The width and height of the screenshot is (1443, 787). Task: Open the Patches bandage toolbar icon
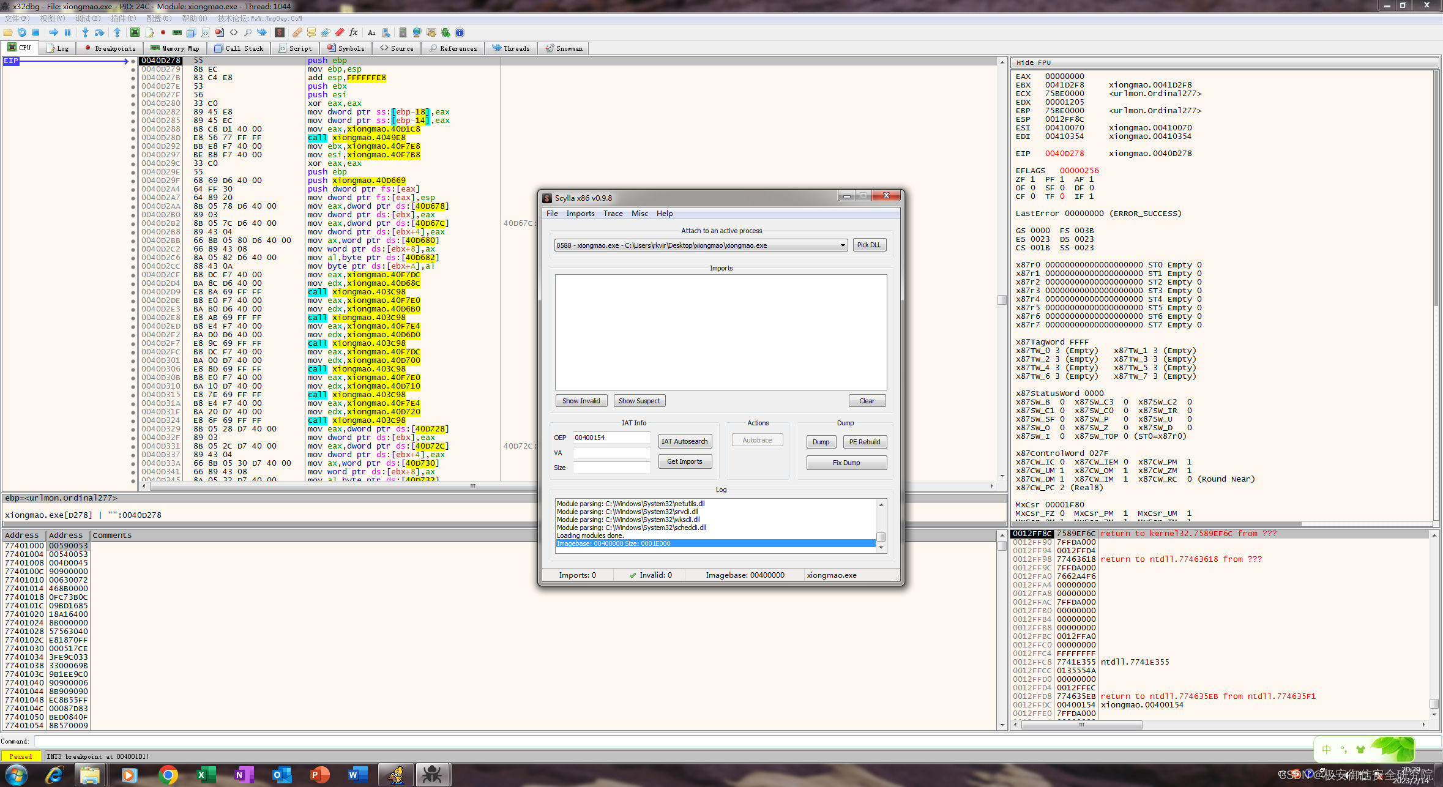297,32
